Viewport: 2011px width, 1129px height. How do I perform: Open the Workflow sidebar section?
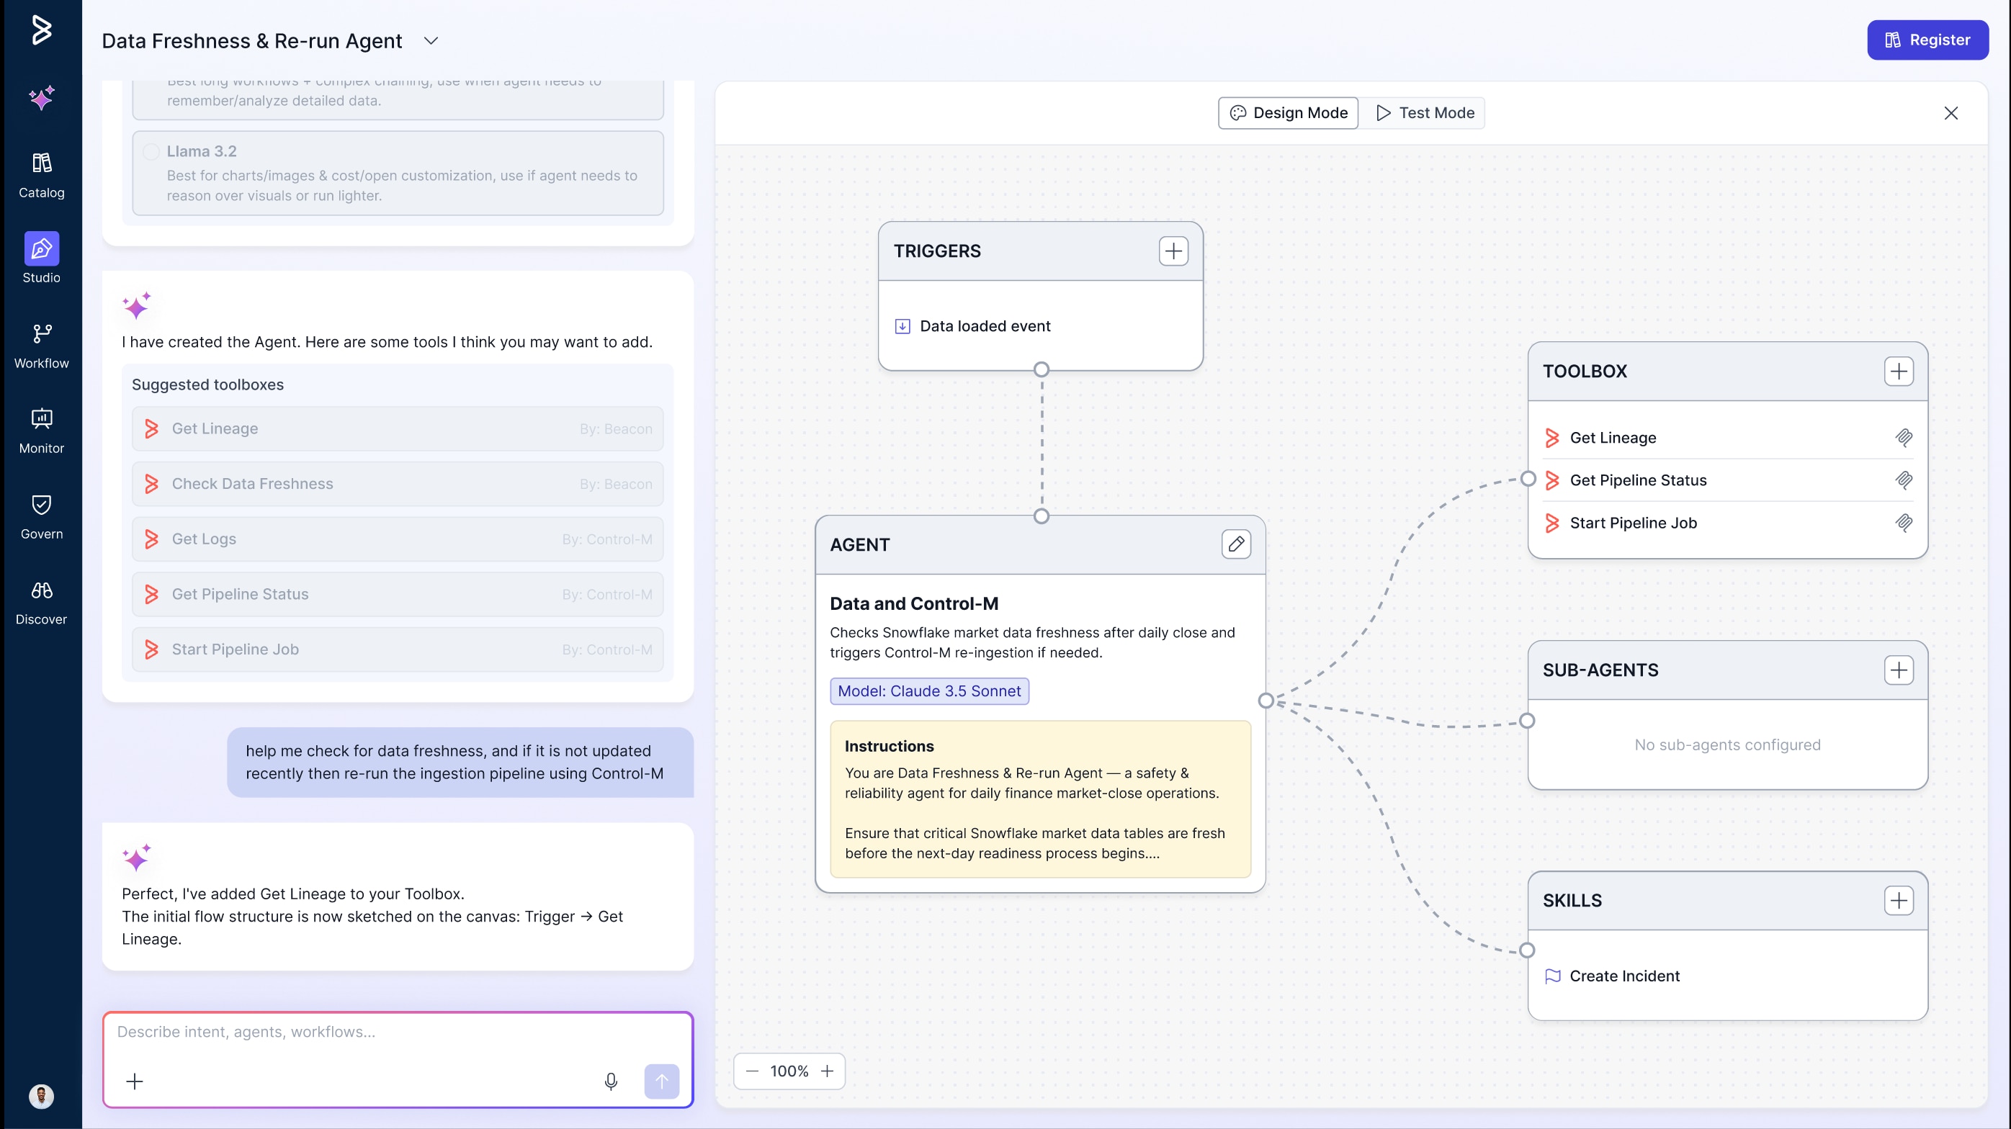[41, 346]
